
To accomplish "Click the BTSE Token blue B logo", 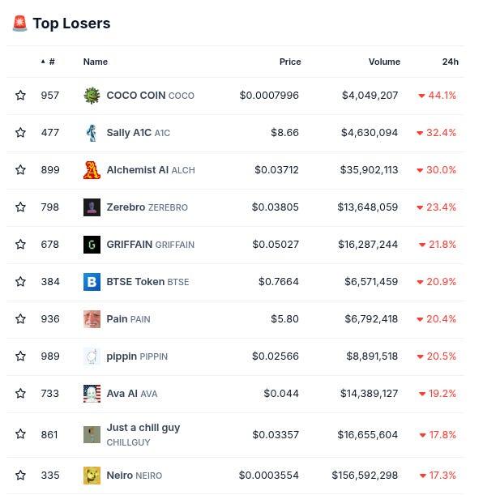I will 92,282.
